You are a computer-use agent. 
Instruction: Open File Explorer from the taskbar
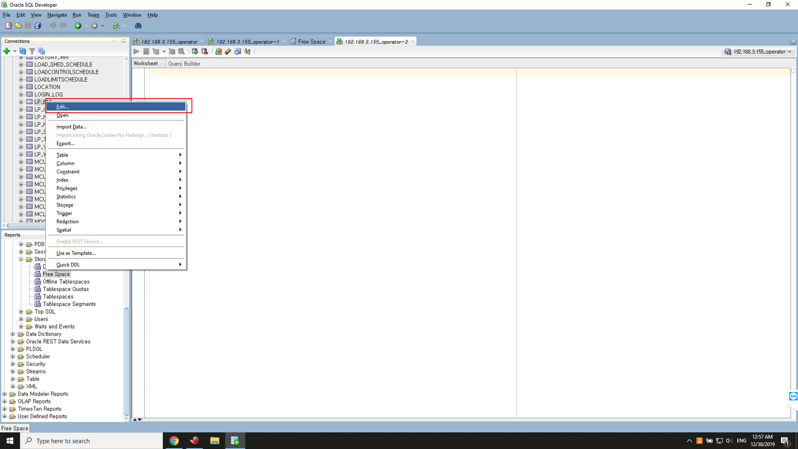pos(215,440)
